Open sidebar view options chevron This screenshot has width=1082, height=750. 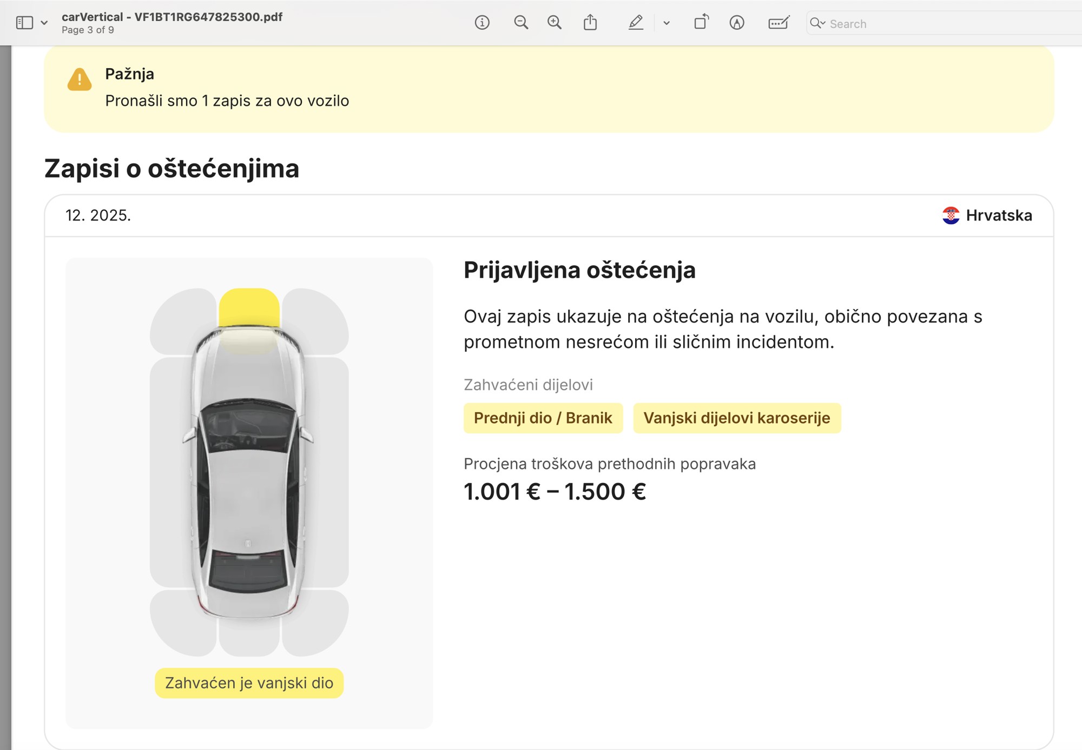coord(44,23)
